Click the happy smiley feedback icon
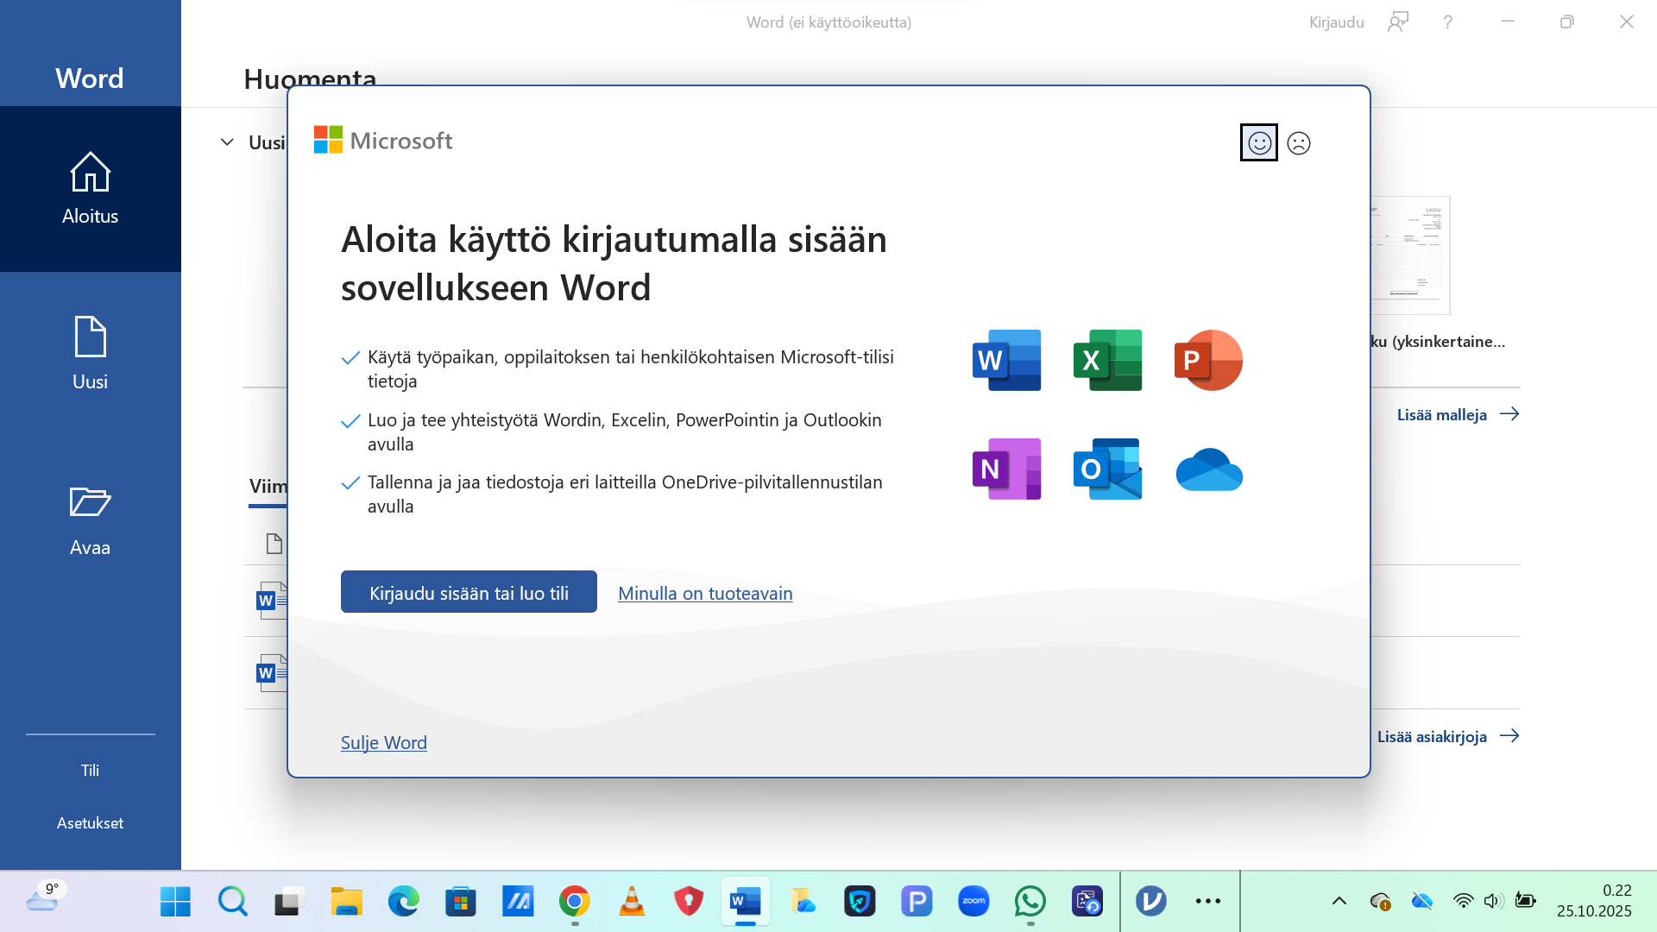Viewport: 1657px width, 932px height. pyautogui.click(x=1259, y=142)
